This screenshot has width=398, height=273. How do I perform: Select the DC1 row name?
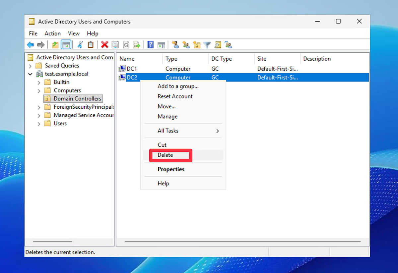pos(132,69)
